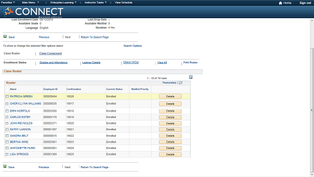Select ERIN NORFOLK checkbox
314x177 pixels.
[x=7, y=111]
